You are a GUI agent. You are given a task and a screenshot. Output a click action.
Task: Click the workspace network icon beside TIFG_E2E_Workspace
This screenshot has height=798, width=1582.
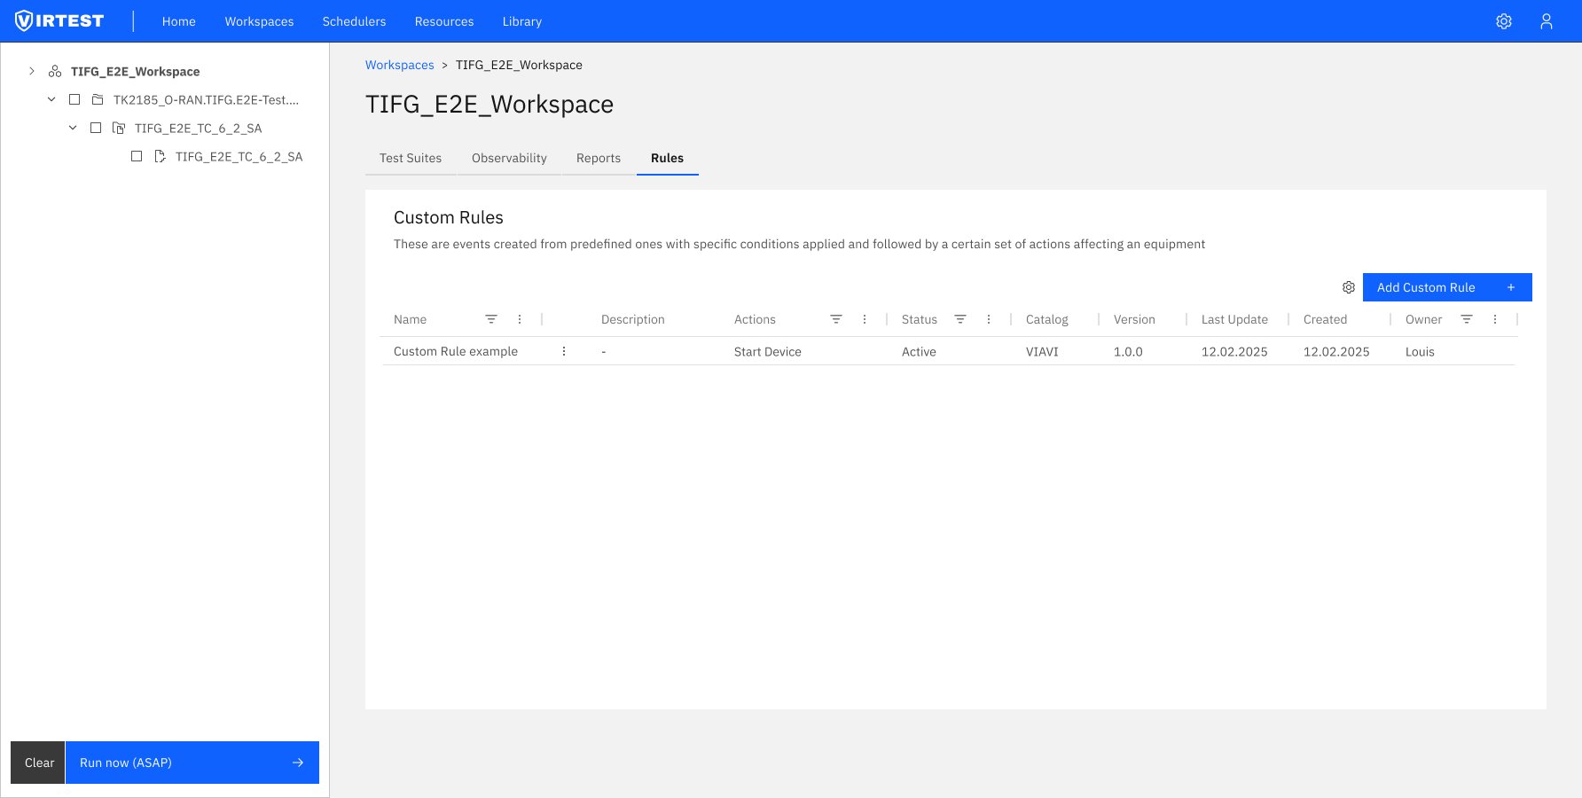coord(55,71)
